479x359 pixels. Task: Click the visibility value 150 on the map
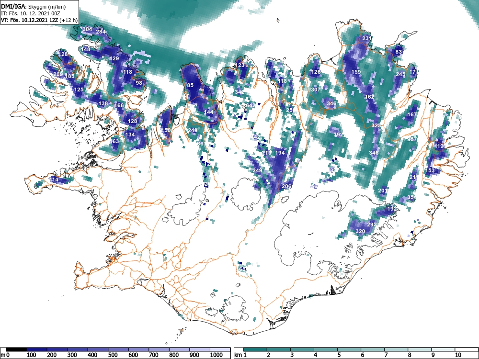tap(166, 130)
